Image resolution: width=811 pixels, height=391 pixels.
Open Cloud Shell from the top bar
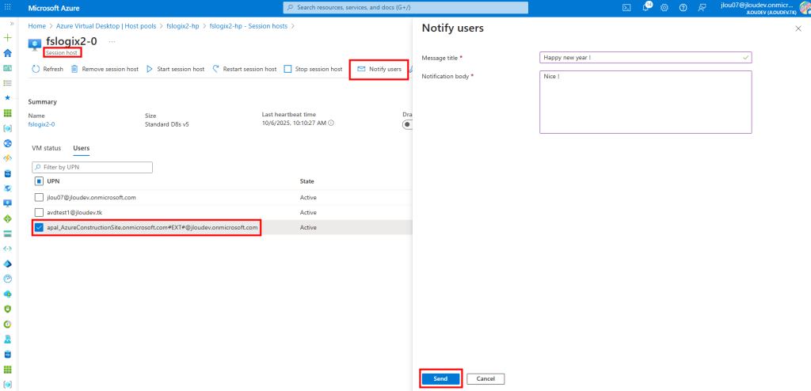click(626, 8)
